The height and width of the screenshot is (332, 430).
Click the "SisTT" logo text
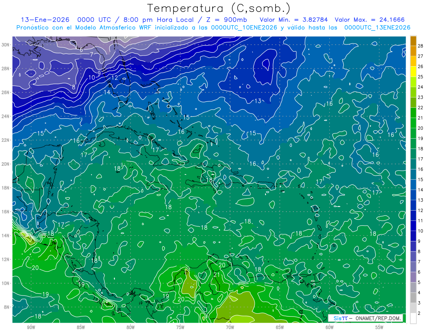pyautogui.click(x=340, y=318)
